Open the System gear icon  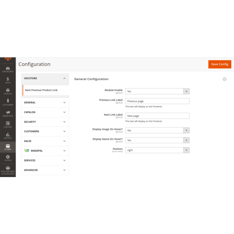(x=8, y=158)
